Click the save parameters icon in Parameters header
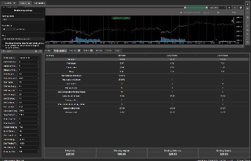This screenshot has height=161, width=251. 40,51
